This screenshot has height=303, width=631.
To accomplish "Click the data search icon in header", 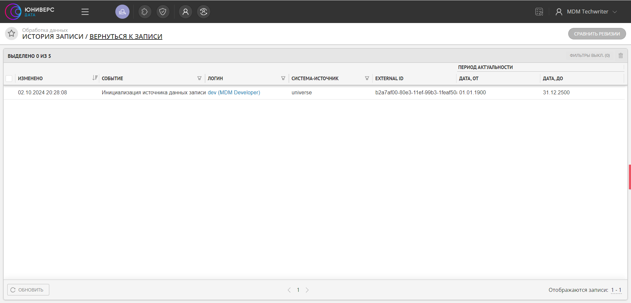I will tap(122, 12).
